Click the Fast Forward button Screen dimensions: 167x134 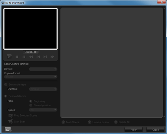52,57
